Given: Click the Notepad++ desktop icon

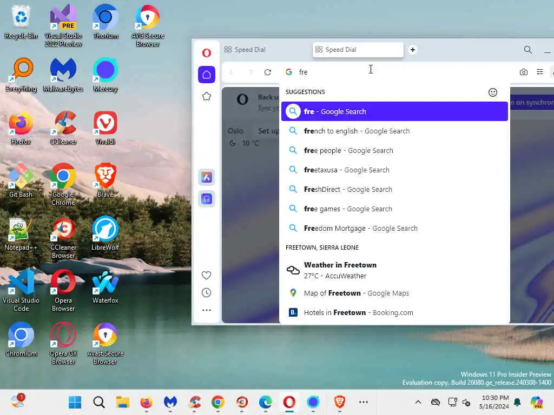Looking at the screenshot, I should 21,233.
